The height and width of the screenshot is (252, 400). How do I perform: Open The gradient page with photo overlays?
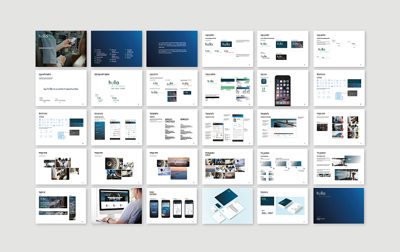(x=339, y=167)
